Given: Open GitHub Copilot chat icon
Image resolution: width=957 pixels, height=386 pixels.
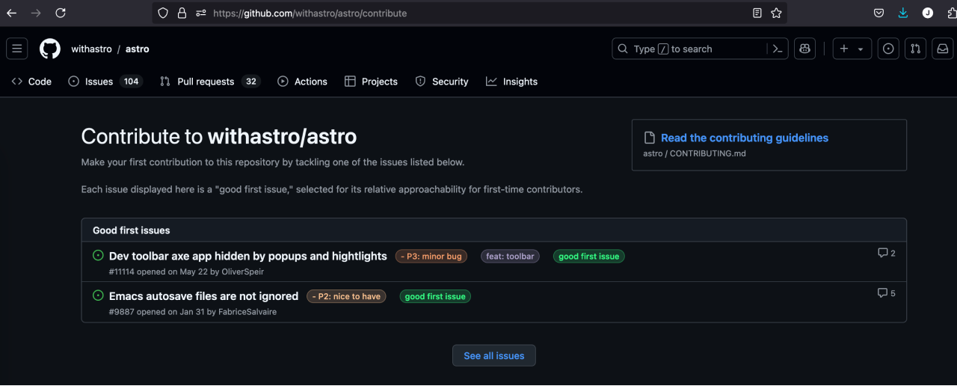Looking at the screenshot, I should (x=804, y=49).
